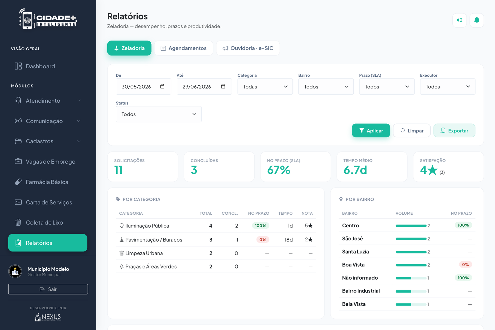Click the Aplicar filter button

371,131
